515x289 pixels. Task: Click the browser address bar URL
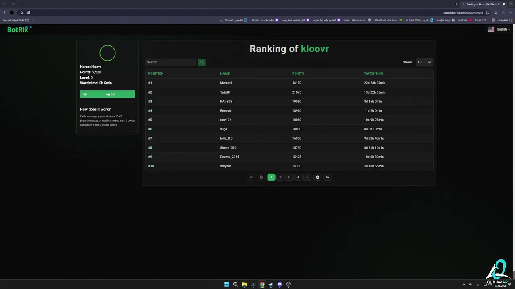tap(463, 12)
